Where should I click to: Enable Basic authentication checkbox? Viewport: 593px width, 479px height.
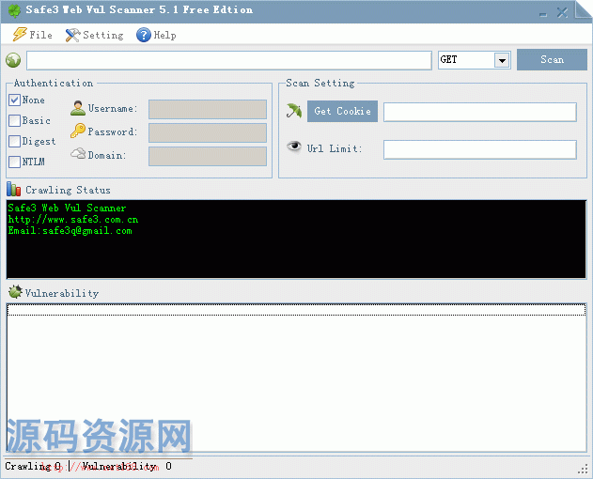coord(14,120)
